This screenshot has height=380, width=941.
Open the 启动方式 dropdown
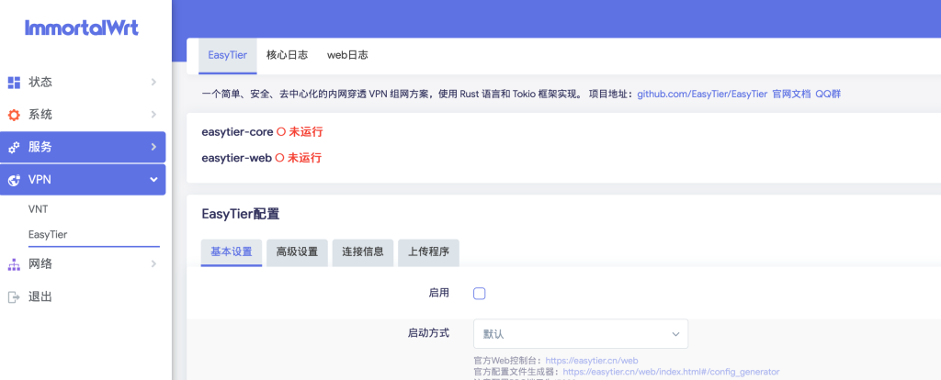coord(581,333)
